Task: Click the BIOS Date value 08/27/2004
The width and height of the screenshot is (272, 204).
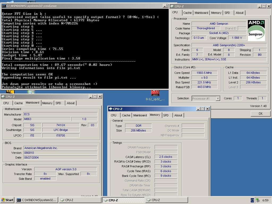Action: (x=60, y=158)
